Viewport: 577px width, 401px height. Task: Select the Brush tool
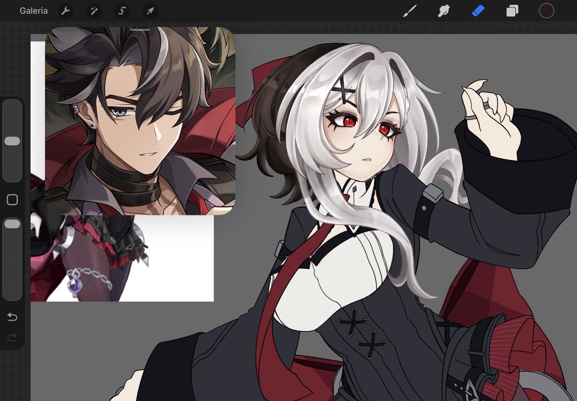tap(410, 11)
